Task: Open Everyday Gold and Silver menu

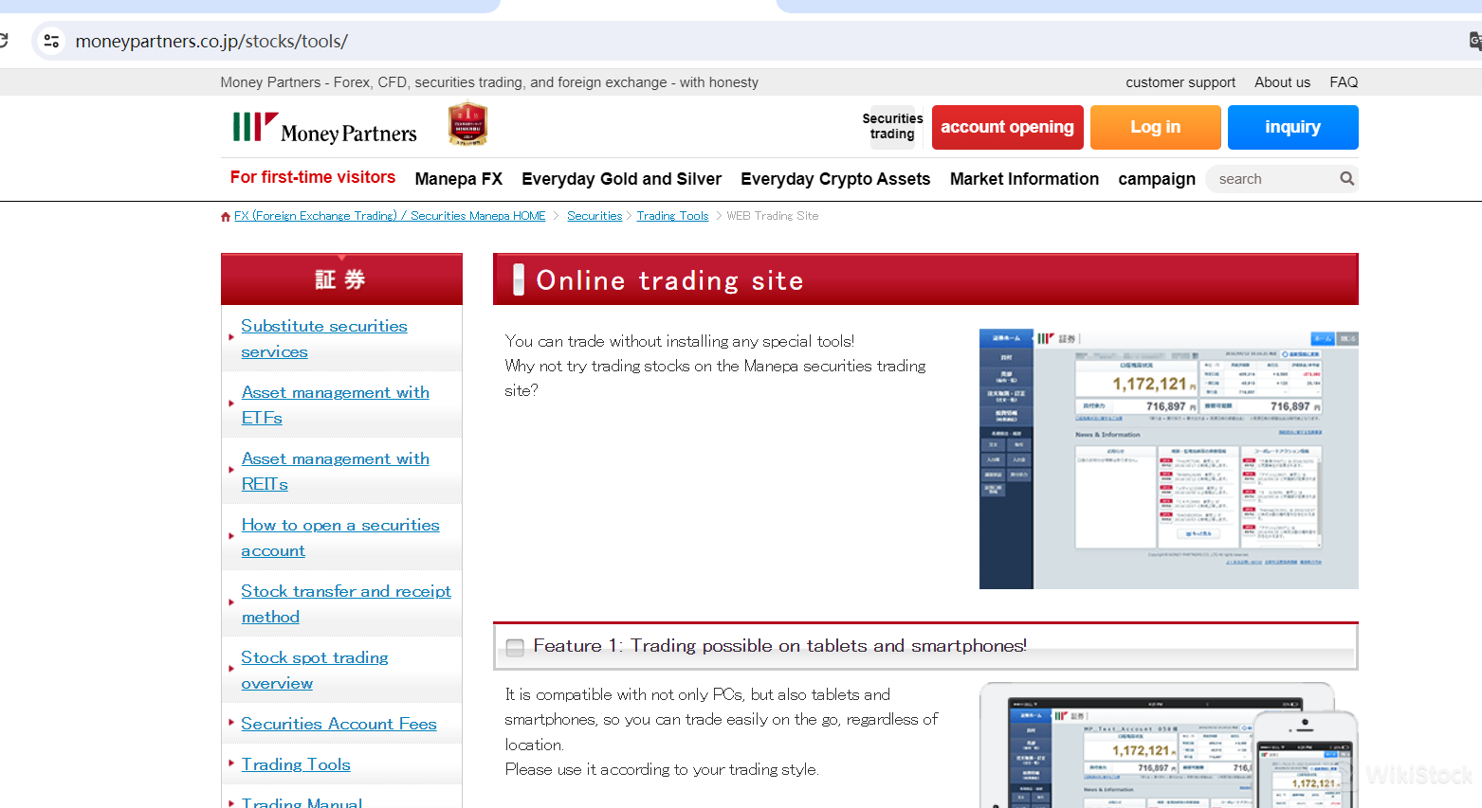Action: coord(621,179)
